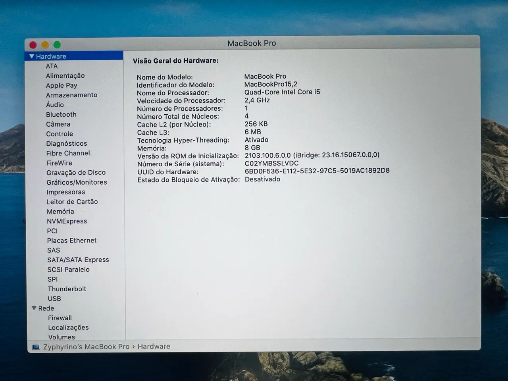The height and width of the screenshot is (381, 508).
Task: Select Placas Ethernet in the sidebar
Action: click(71, 240)
